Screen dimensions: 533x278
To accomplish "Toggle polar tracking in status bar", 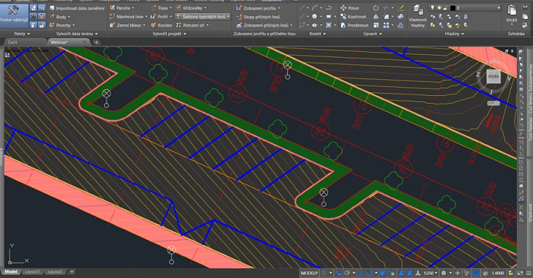I will (x=347, y=273).
